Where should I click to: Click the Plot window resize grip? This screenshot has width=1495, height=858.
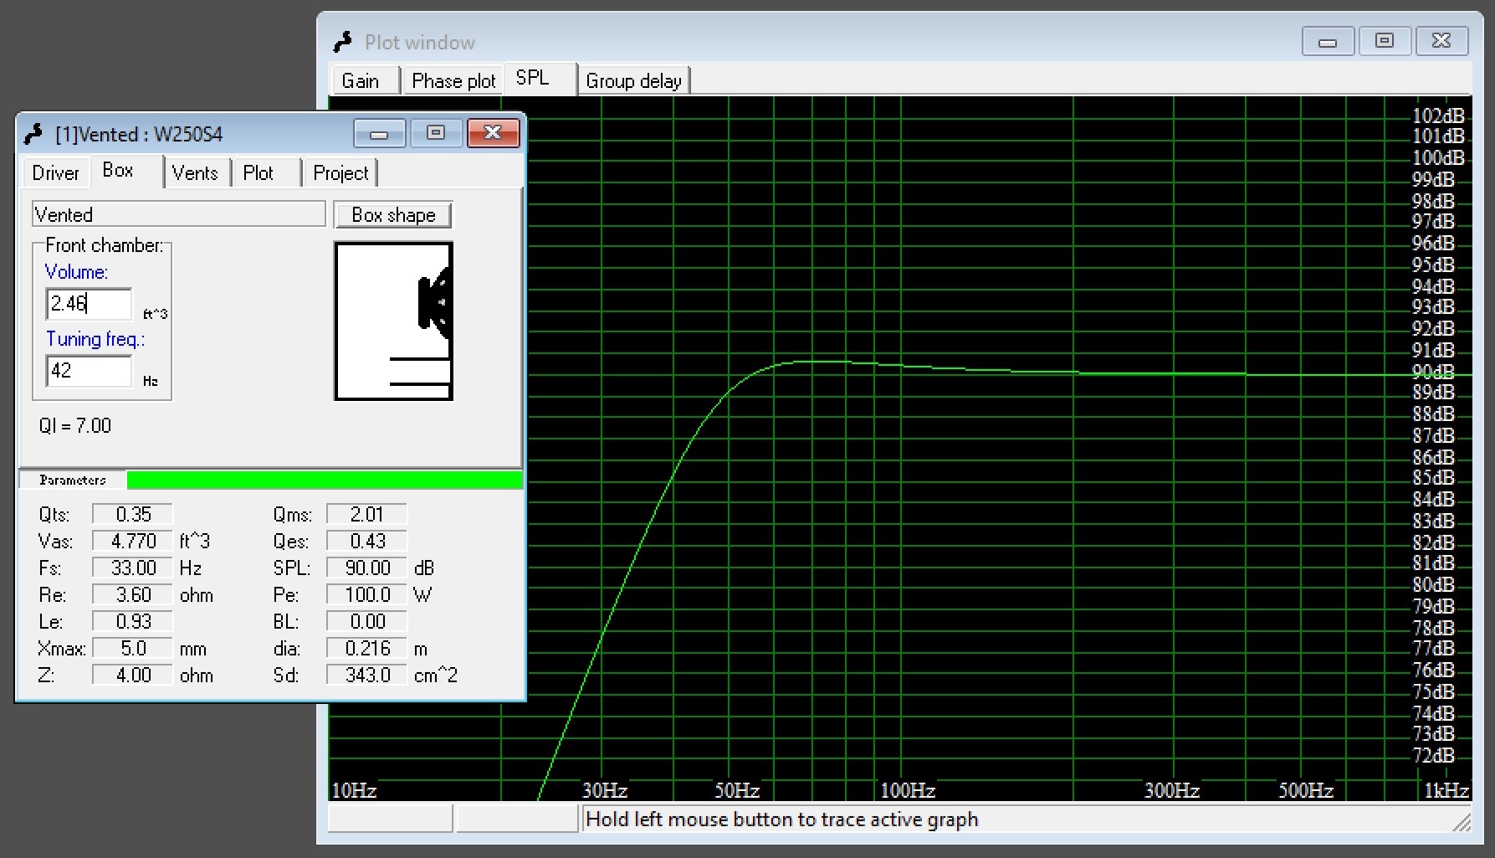pyautogui.click(x=1462, y=823)
